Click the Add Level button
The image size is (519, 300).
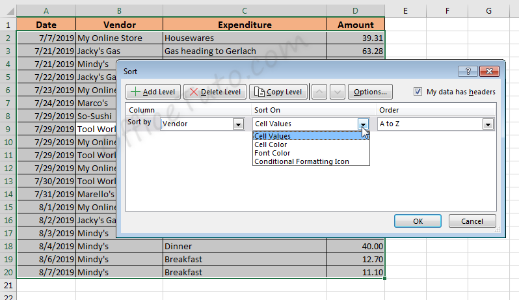153,92
